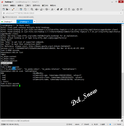Click the Xftp launch icon
The height and width of the screenshot is (126, 124).
(x=58, y=9)
